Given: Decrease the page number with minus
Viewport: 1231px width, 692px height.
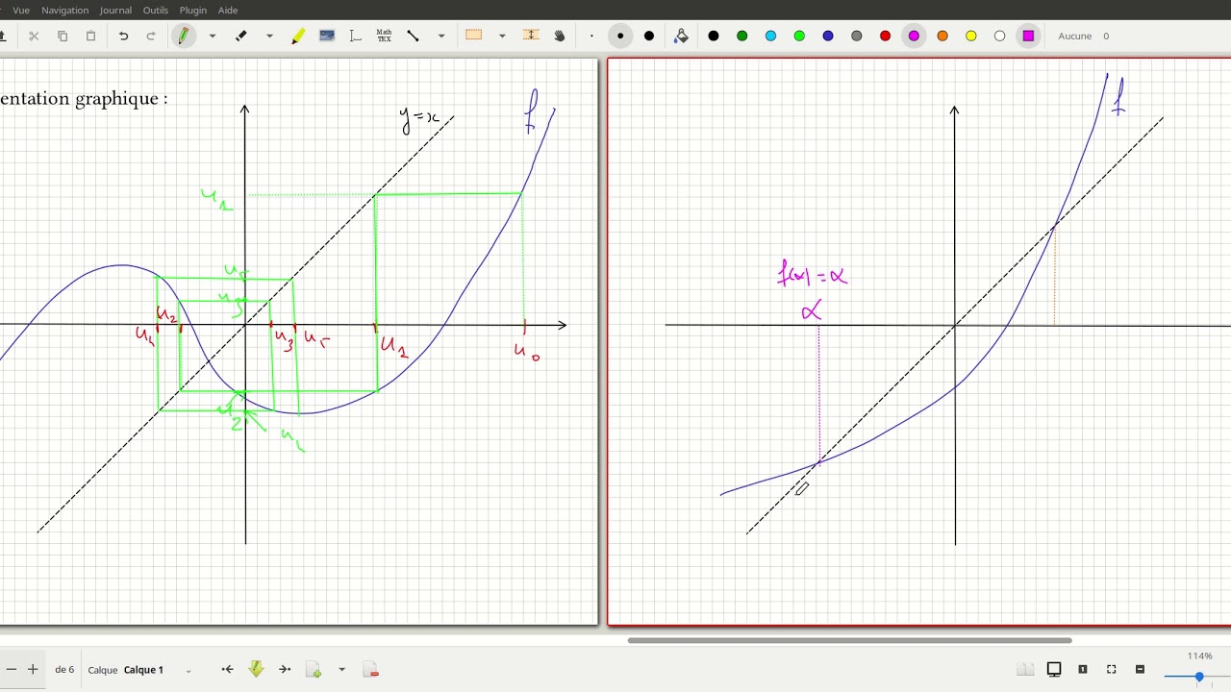Looking at the screenshot, I should pyautogui.click(x=12, y=670).
